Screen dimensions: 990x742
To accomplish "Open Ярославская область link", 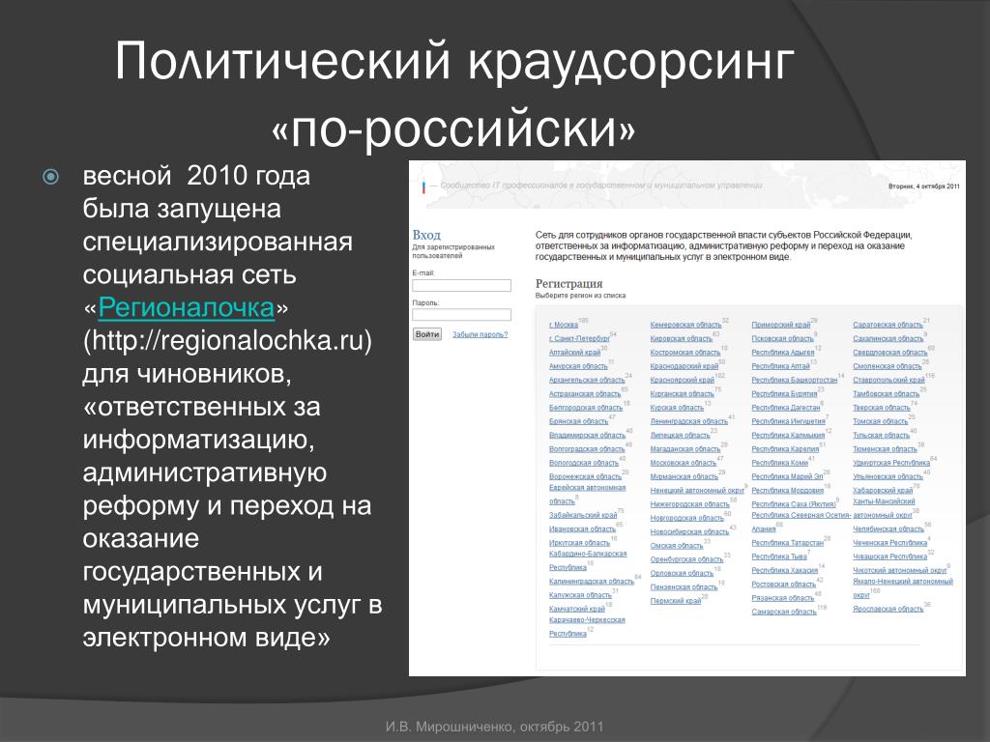I will pos(888,610).
